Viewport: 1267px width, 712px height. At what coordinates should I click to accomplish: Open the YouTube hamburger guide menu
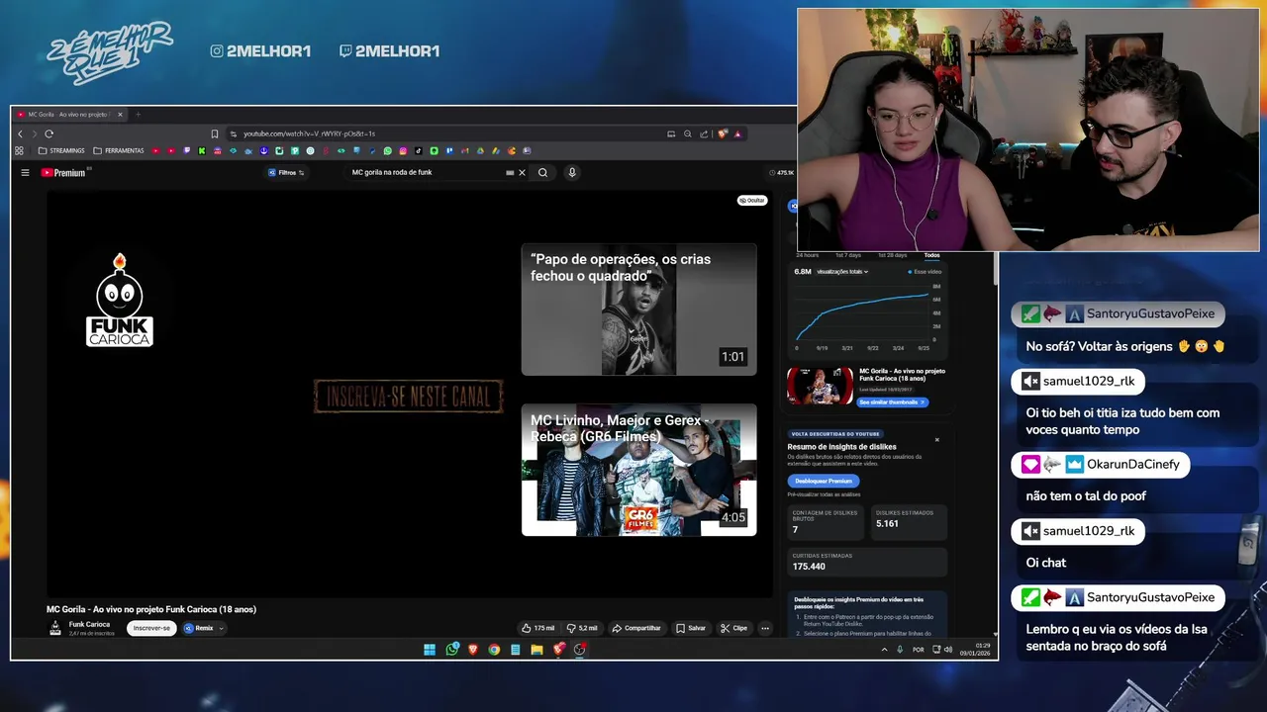click(25, 172)
